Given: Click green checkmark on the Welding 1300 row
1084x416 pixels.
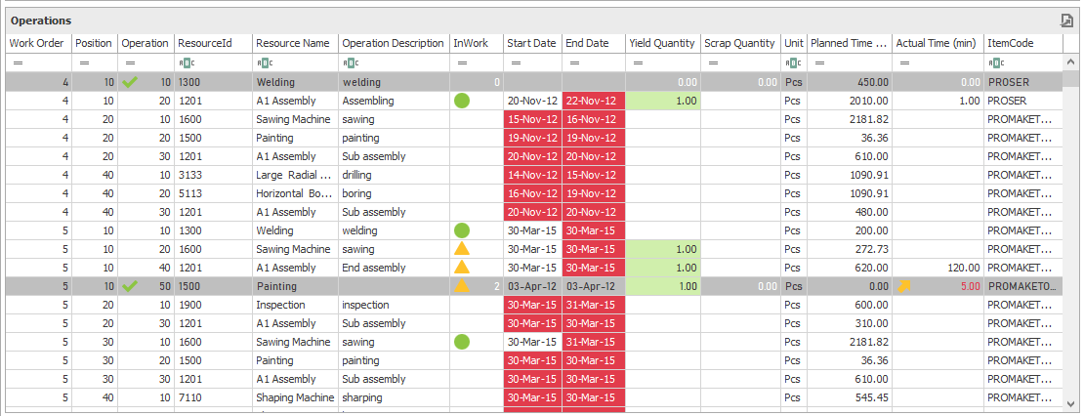Looking at the screenshot, I should (131, 83).
